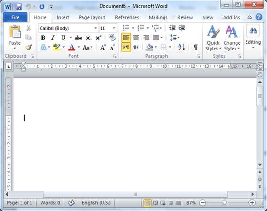
Task: Increase paragraph indent
Action: tap(182, 28)
